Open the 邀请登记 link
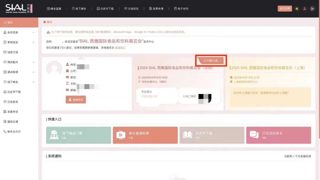 (x=121, y=47)
